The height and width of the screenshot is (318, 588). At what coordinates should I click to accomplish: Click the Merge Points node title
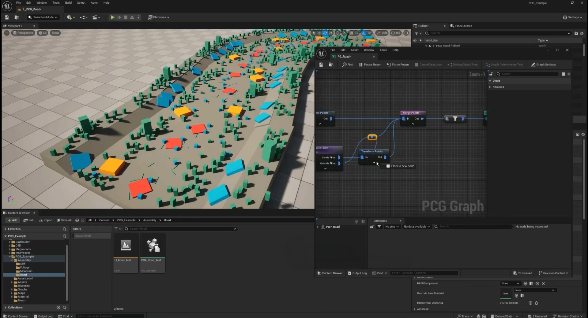(x=411, y=113)
